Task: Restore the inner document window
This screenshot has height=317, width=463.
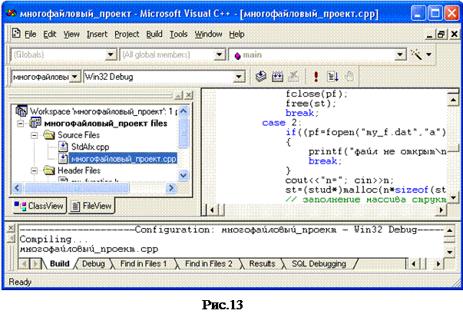Action: (x=442, y=35)
